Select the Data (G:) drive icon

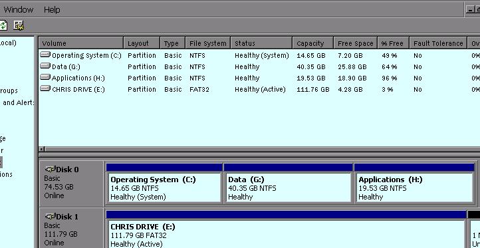coord(45,66)
